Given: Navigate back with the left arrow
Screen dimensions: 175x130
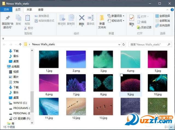Looking at the screenshot, I should coord(4,45).
